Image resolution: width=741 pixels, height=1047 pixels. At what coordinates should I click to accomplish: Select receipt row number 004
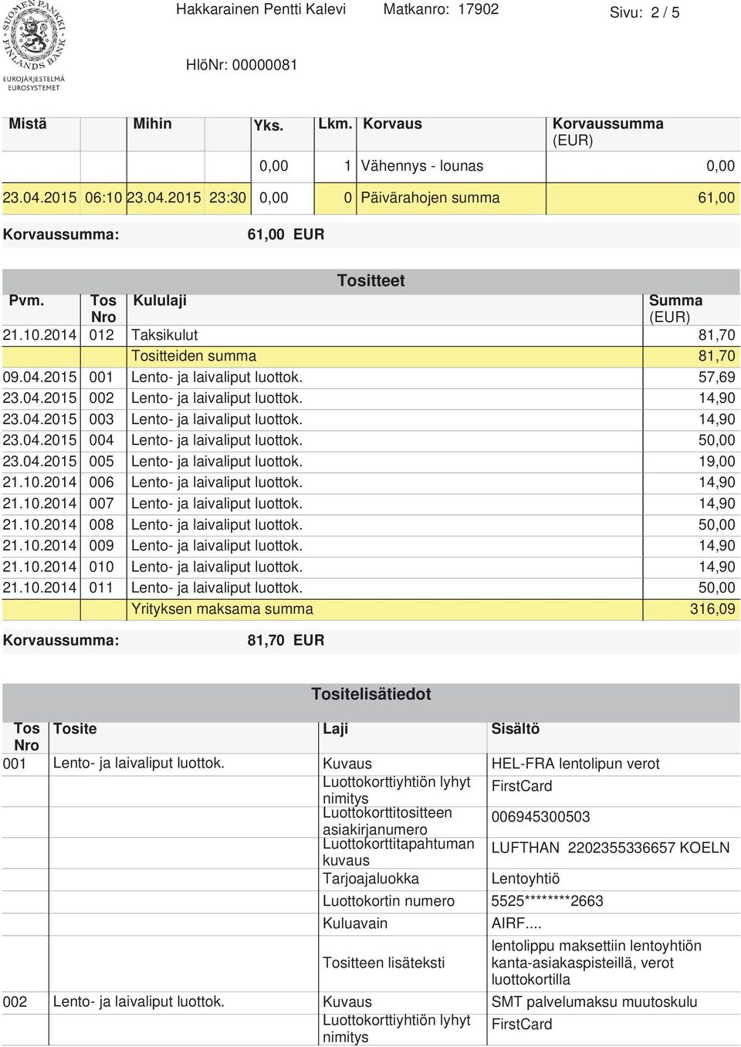[370, 440]
